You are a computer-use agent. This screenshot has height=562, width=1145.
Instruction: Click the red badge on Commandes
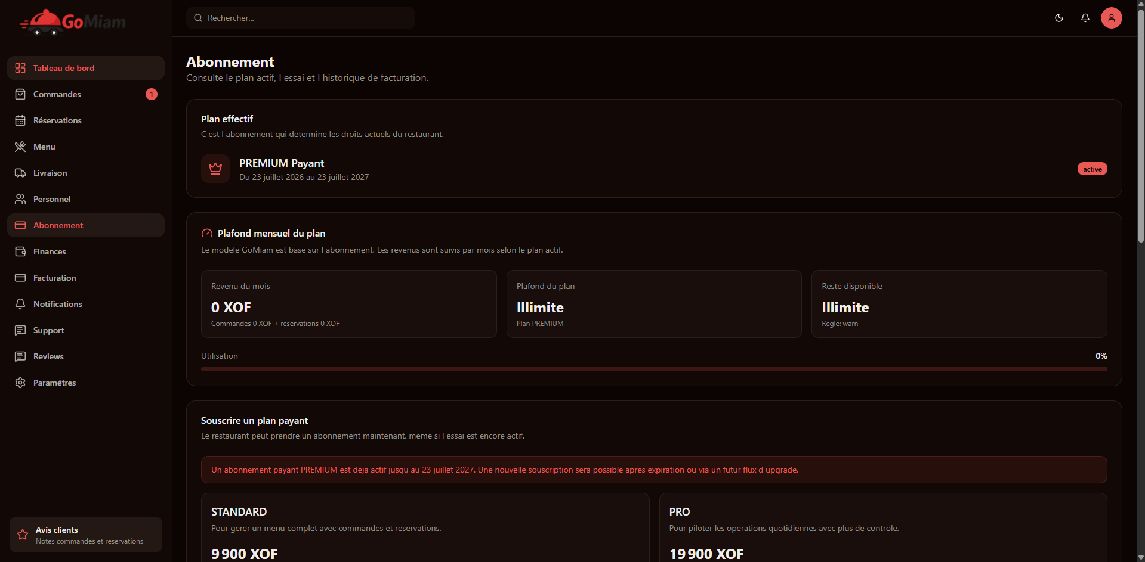[x=152, y=94]
